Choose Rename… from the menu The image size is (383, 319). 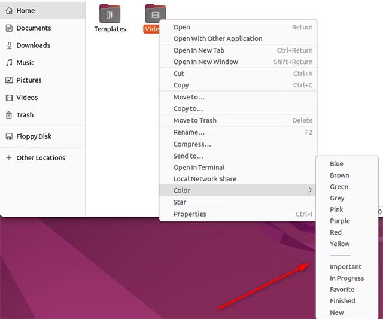pos(238,132)
